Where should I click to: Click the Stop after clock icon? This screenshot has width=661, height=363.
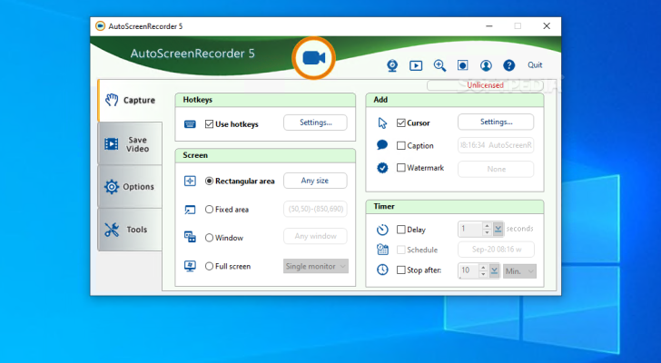tap(382, 270)
